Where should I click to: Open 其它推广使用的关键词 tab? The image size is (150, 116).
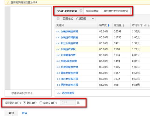pyautogui.click(x=116, y=11)
